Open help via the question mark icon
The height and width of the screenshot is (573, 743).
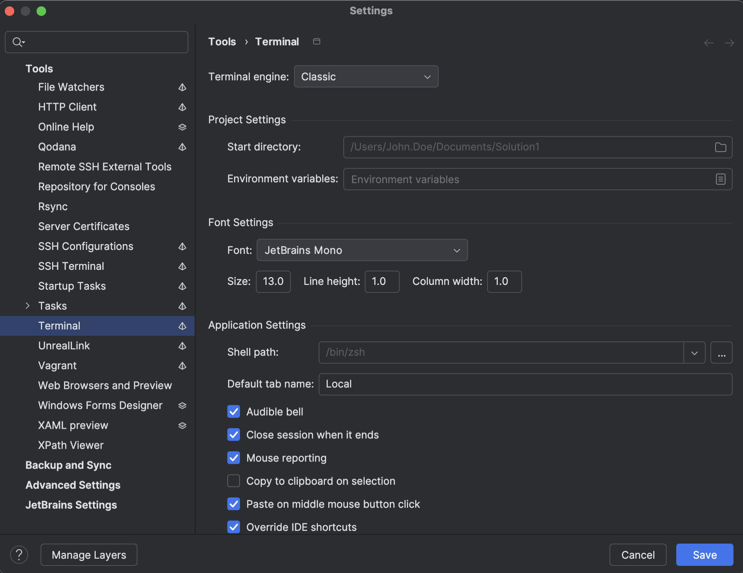[x=19, y=554]
